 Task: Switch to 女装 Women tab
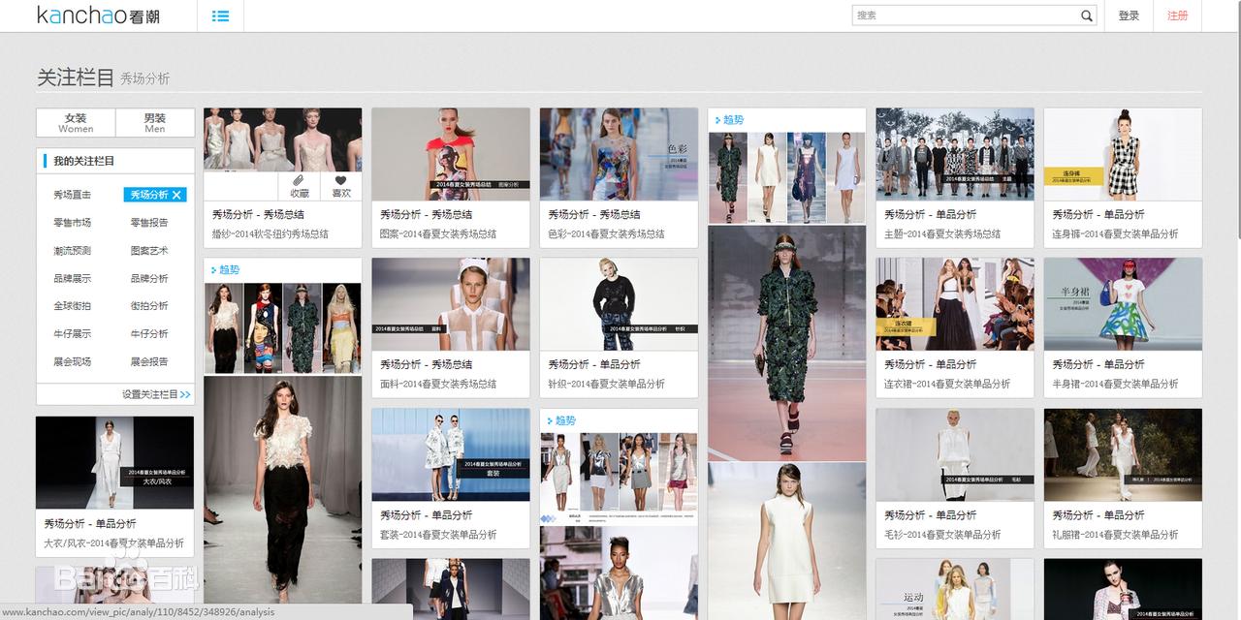pos(76,123)
